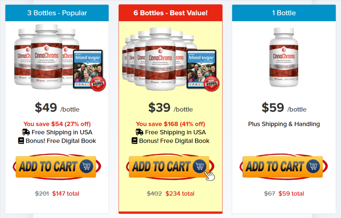Click the single CinnaChroma bottle image
Screen dimensions: 341x218
[x=284, y=57]
